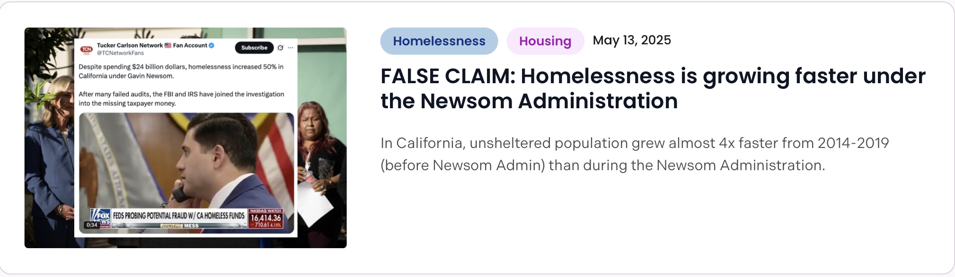Click the tweet text about failed audits
Image resolution: width=955 pixels, height=277 pixels.
click(x=181, y=98)
